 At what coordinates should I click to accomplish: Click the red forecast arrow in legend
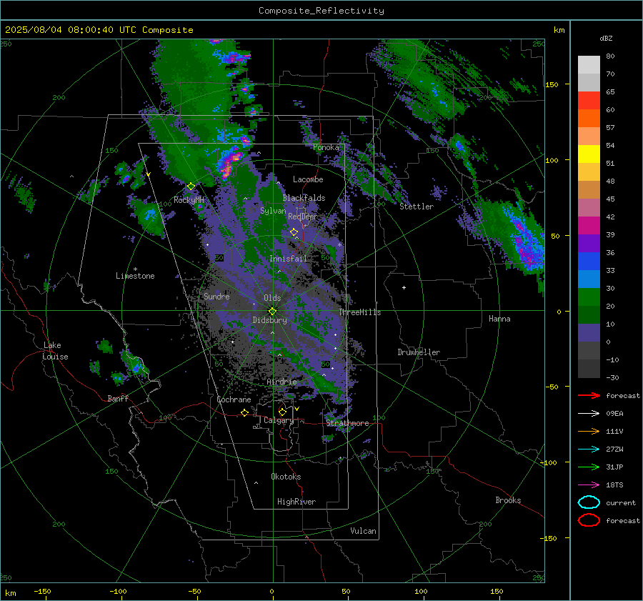[x=589, y=395]
